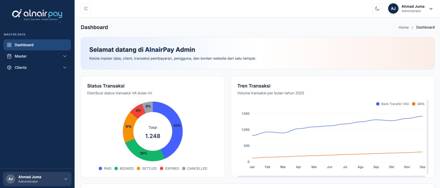This screenshot has width=440, height=188.
Task: Collapse sidebar using hamburger menu button
Action: click(x=86, y=9)
